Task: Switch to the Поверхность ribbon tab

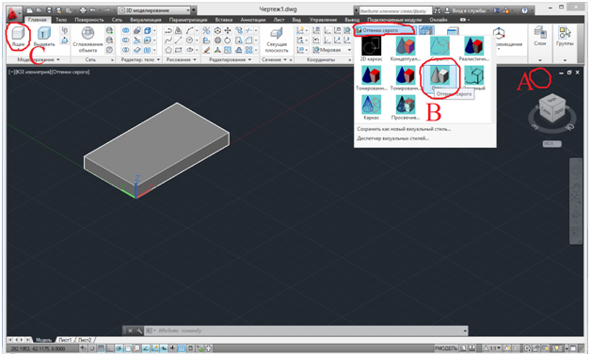Action: (x=89, y=20)
